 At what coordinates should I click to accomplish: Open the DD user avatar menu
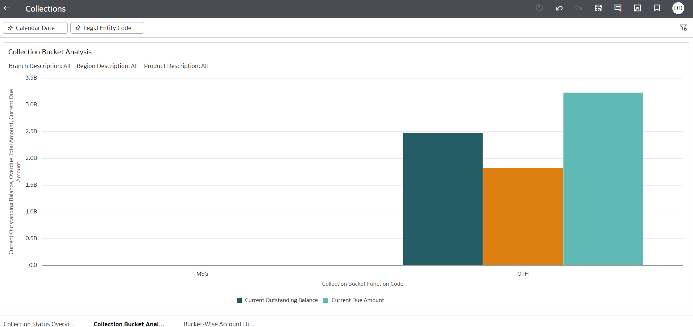coord(678,8)
